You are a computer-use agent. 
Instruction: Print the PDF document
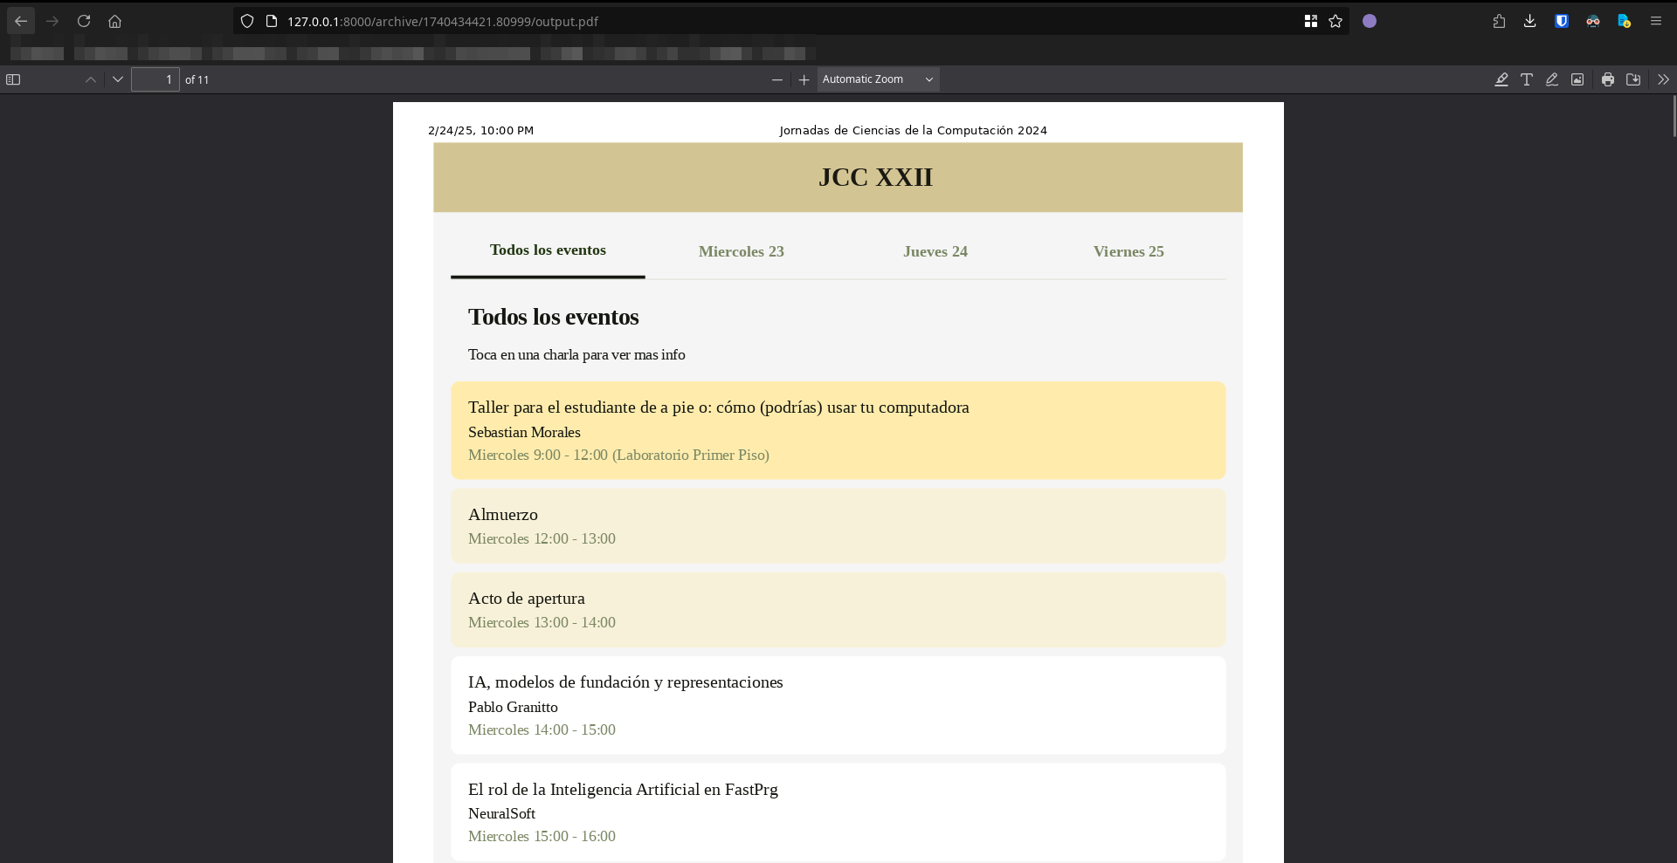pyautogui.click(x=1608, y=79)
